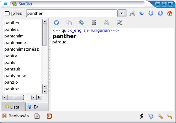Switch to the Fa tree tab
This screenshot has height=123, width=176.
(x=37, y=107)
